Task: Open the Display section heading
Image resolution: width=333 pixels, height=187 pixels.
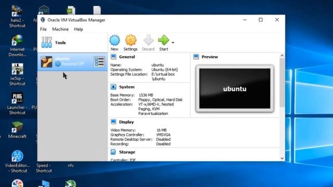Action: [126, 122]
